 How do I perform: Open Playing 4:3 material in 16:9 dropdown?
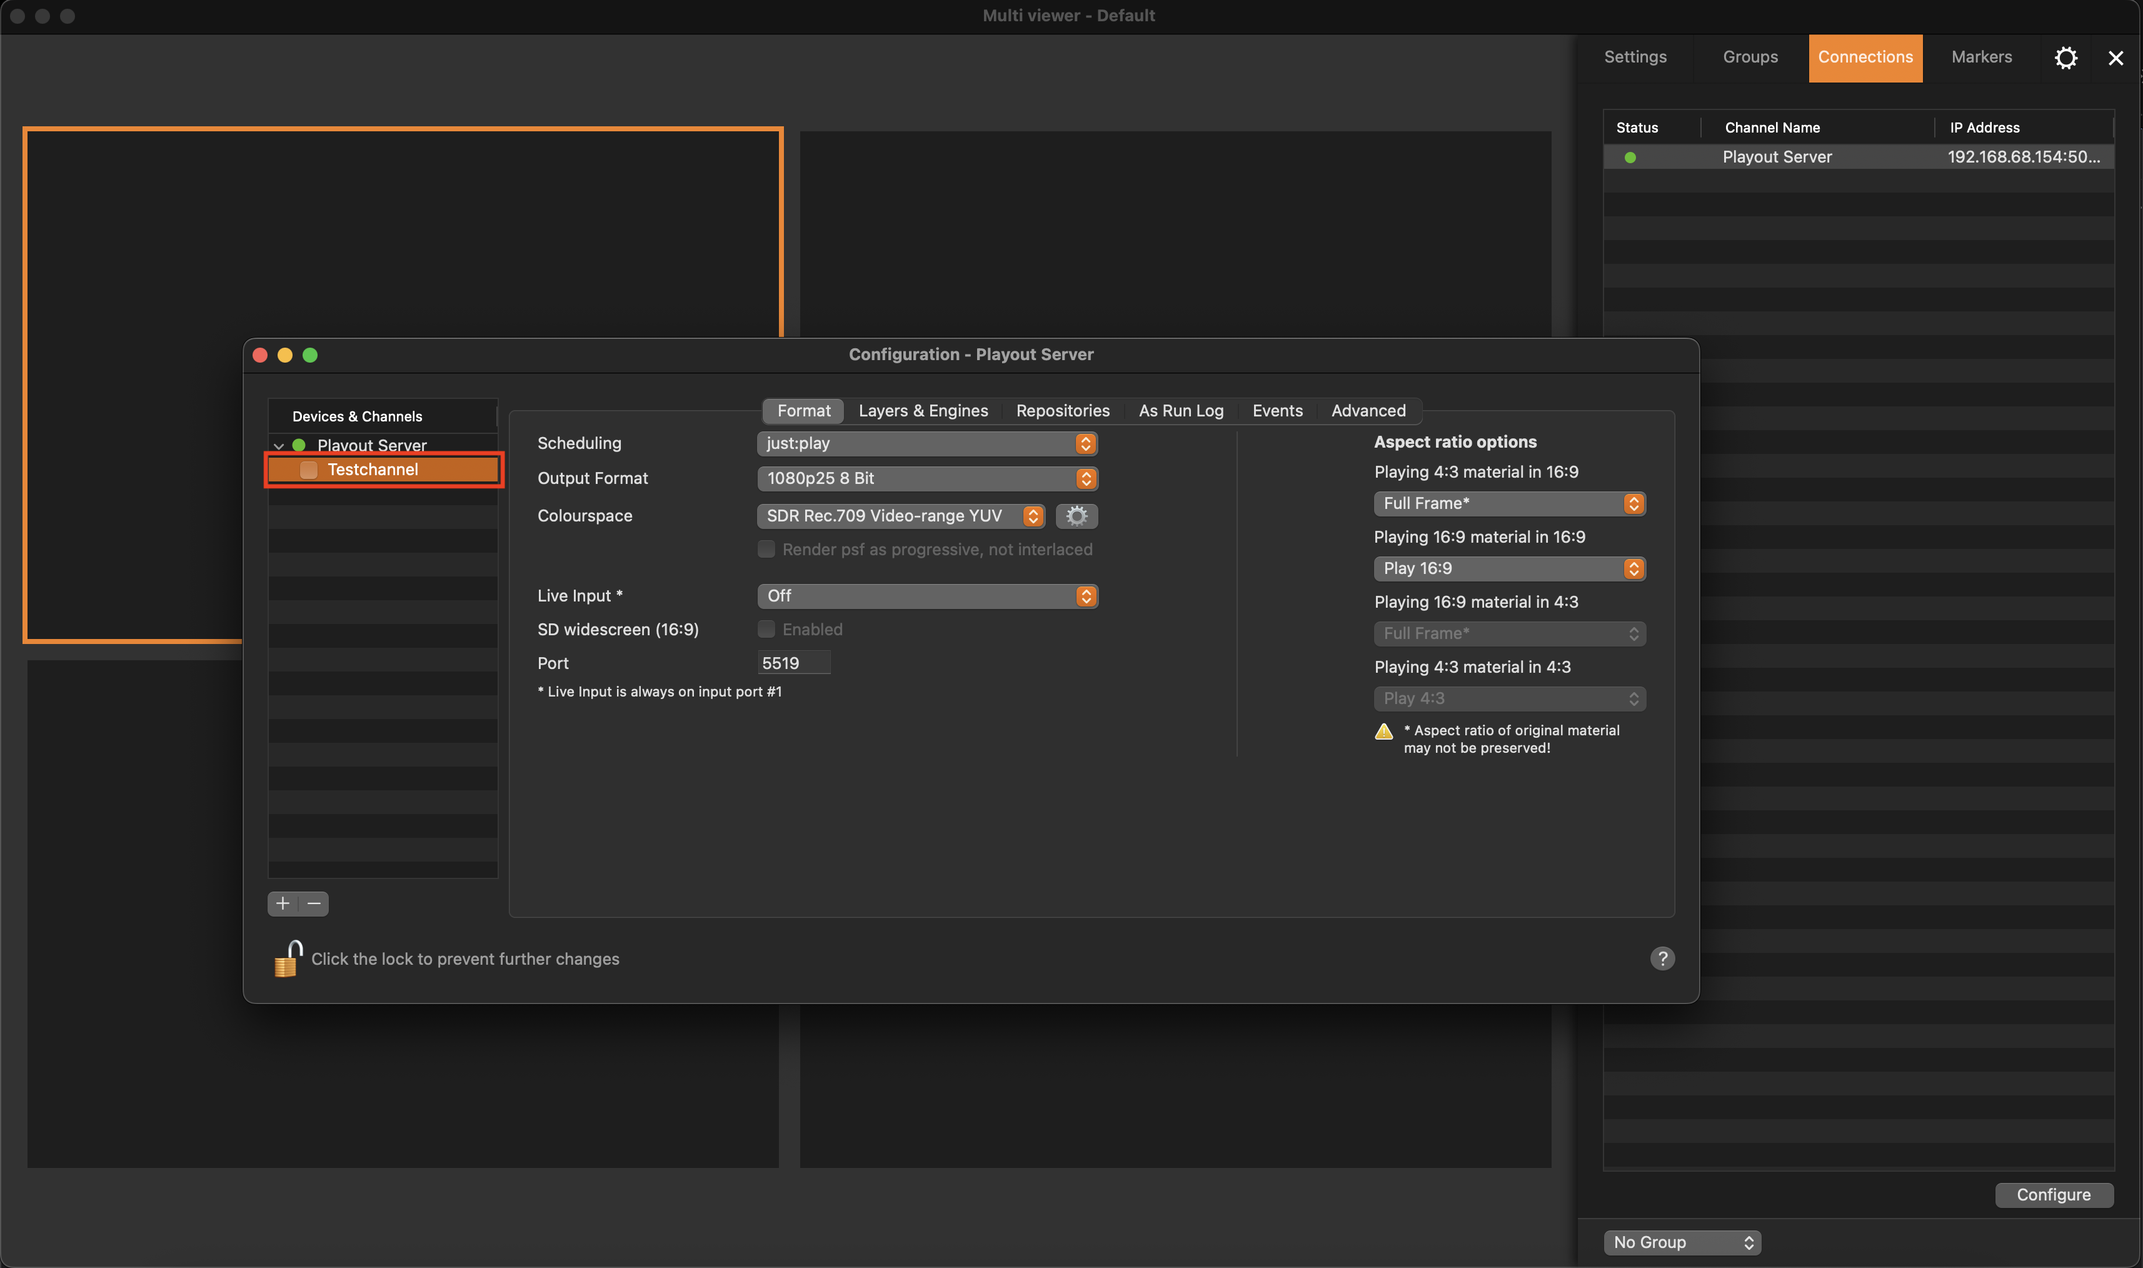tap(1509, 504)
